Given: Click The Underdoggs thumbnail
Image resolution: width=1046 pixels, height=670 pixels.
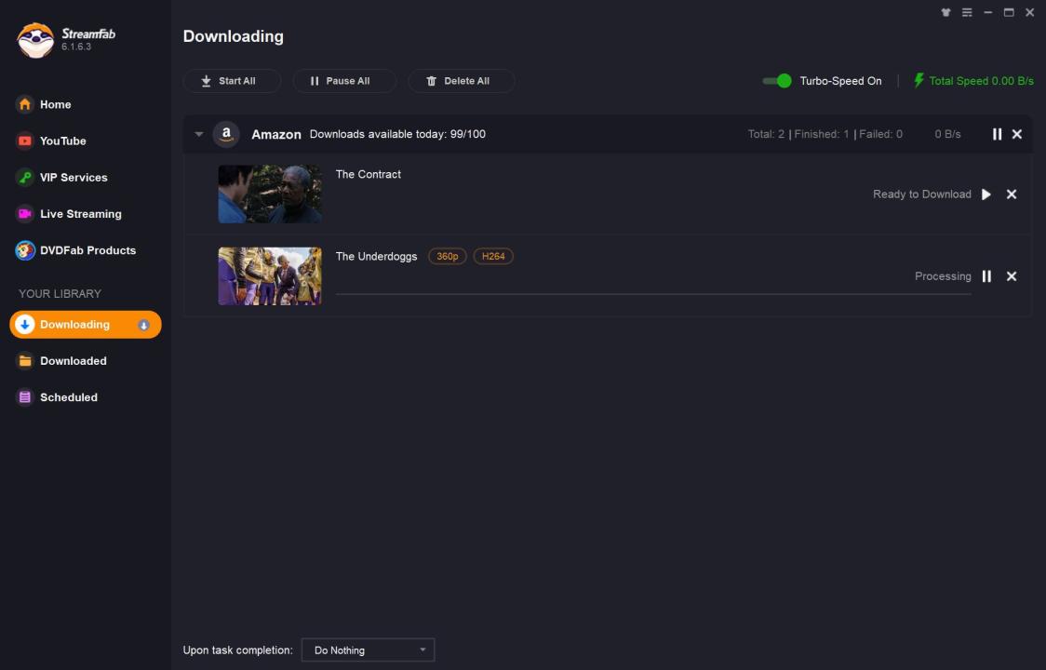Looking at the screenshot, I should 270,276.
